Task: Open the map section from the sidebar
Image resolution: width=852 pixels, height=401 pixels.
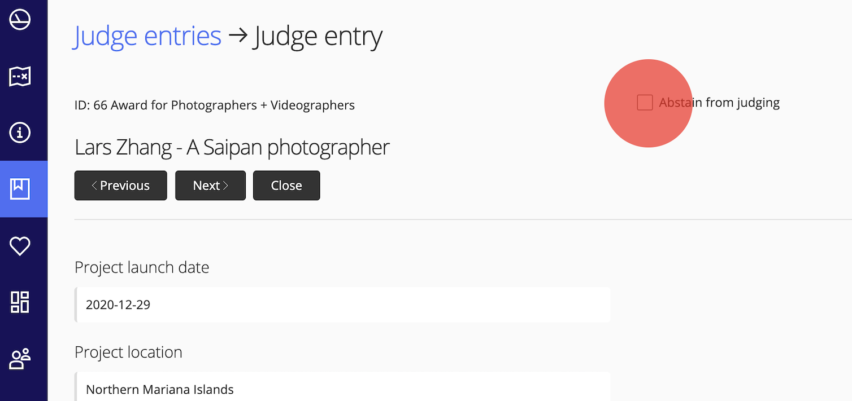Action: tap(19, 76)
